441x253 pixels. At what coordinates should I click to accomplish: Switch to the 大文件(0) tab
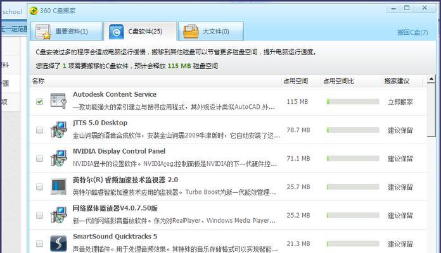(211, 31)
